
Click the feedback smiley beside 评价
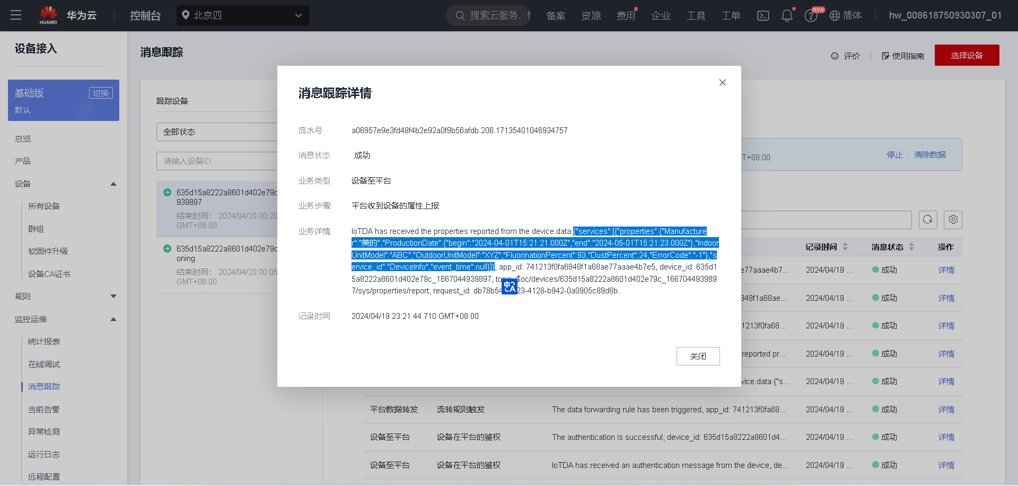pyautogui.click(x=834, y=56)
